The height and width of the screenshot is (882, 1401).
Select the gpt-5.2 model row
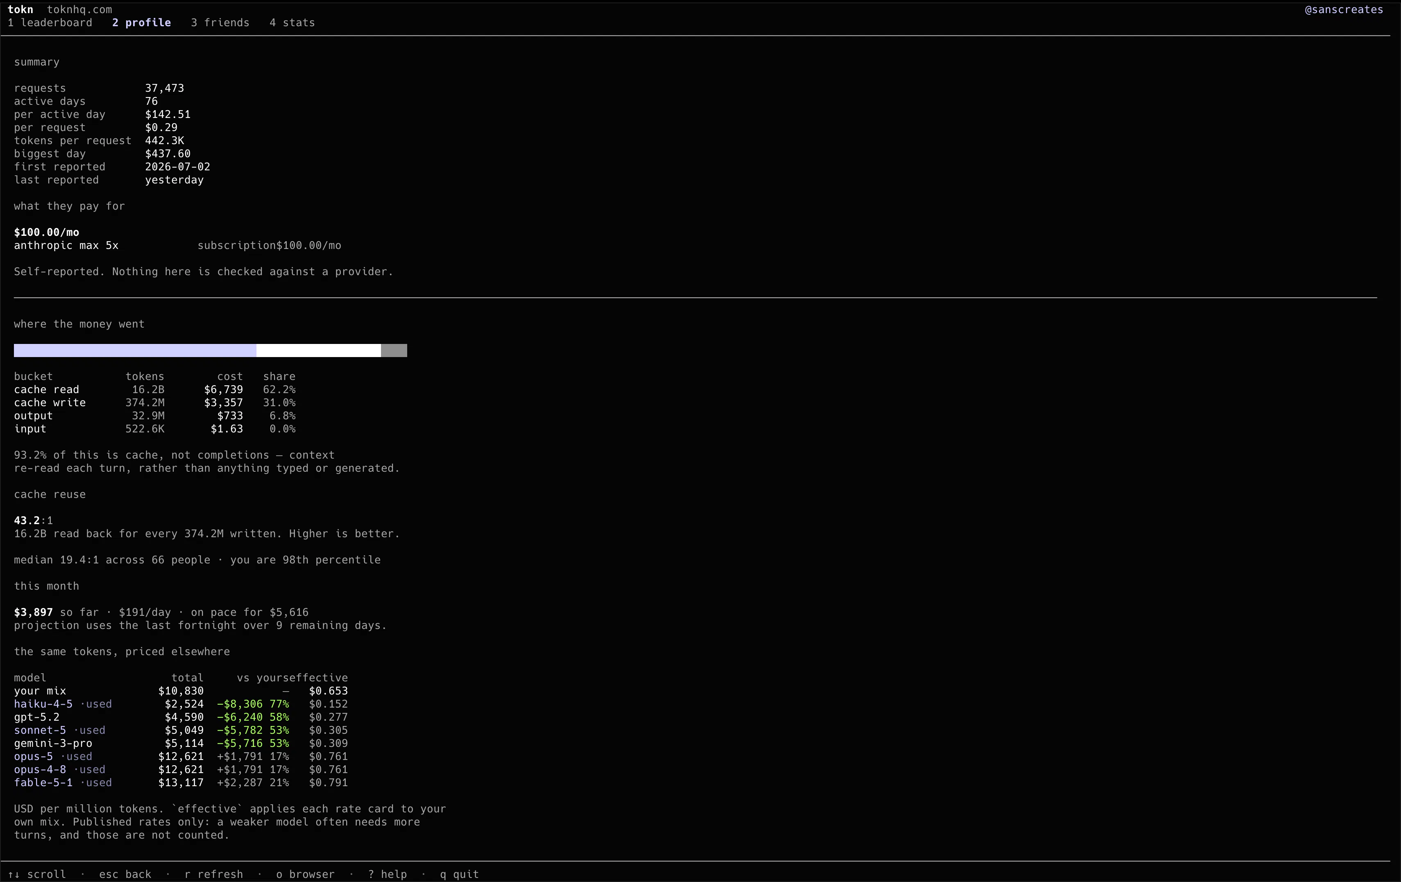tap(181, 717)
